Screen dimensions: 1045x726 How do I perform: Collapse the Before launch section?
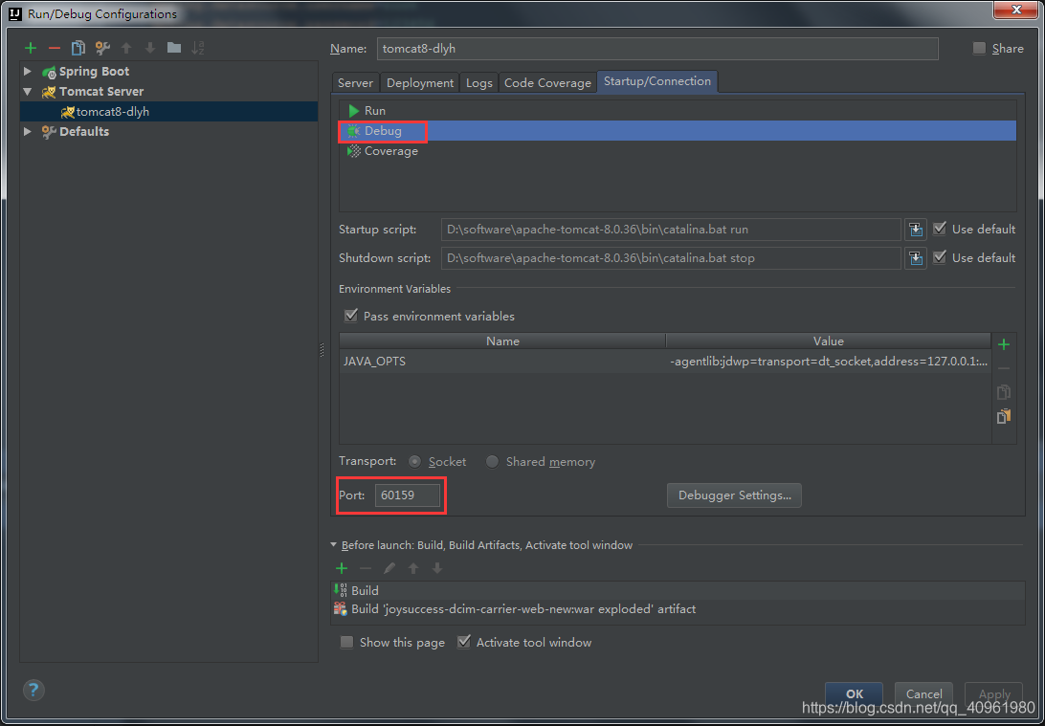(334, 545)
